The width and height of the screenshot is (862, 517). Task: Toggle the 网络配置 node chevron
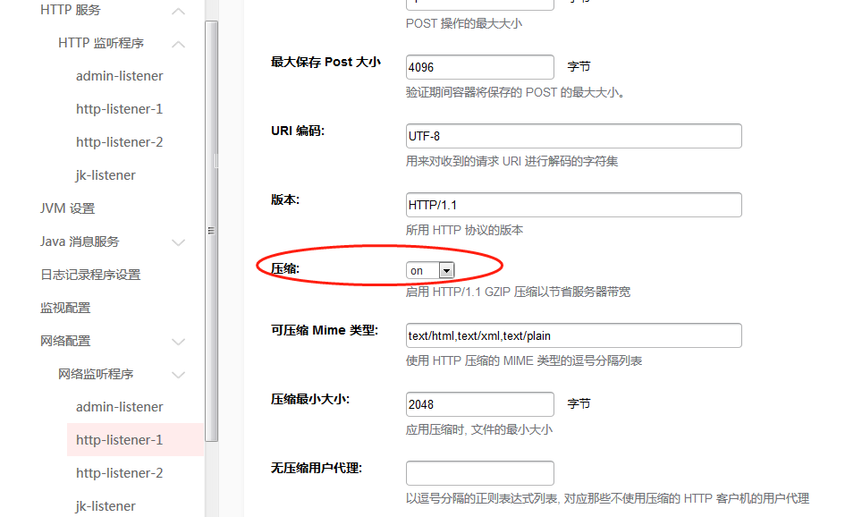179,342
